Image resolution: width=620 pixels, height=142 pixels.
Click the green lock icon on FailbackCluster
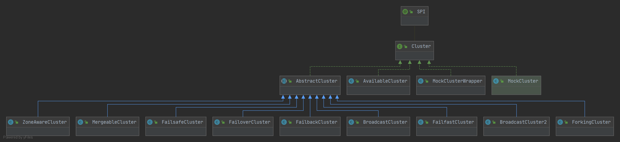click(290, 122)
